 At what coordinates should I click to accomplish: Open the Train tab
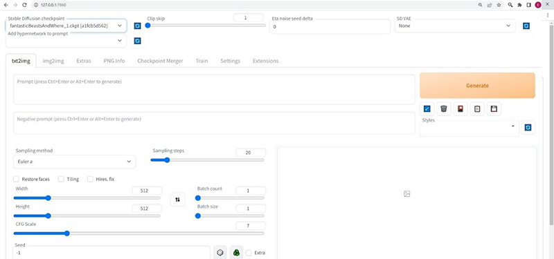point(202,61)
